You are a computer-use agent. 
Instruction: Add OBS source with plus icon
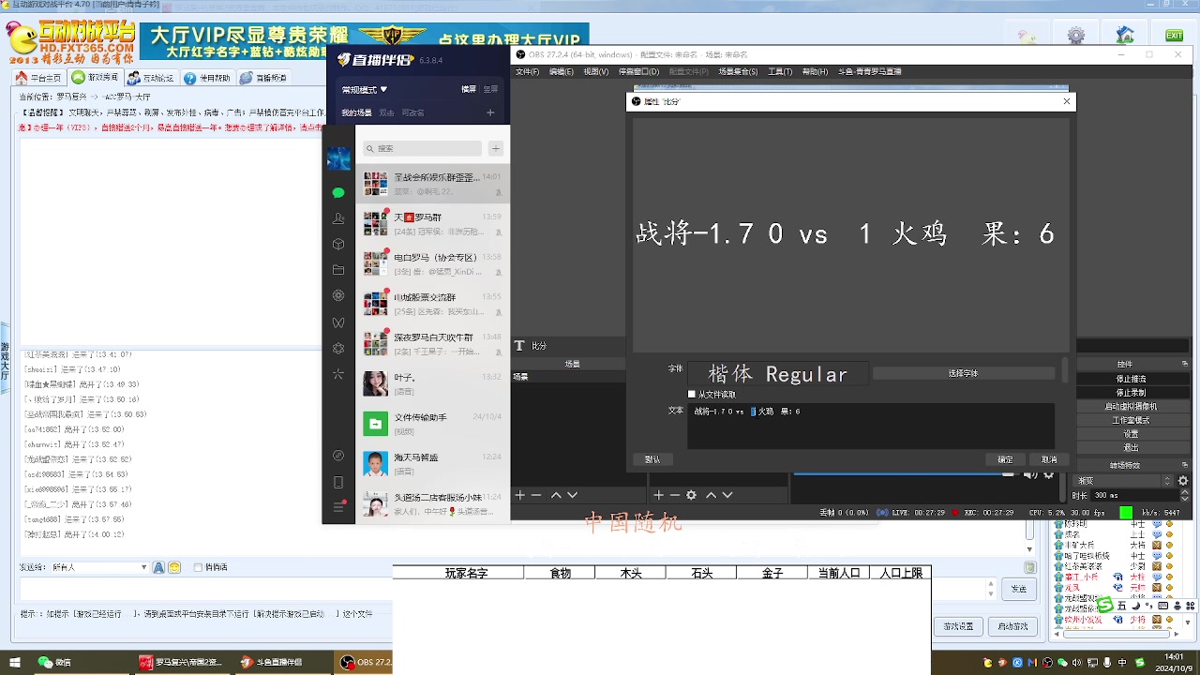pyautogui.click(x=658, y=495)
